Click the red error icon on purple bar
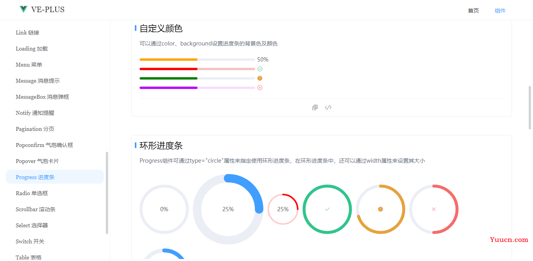Screen dimensions: 533x261 click(x=260, y=88)
